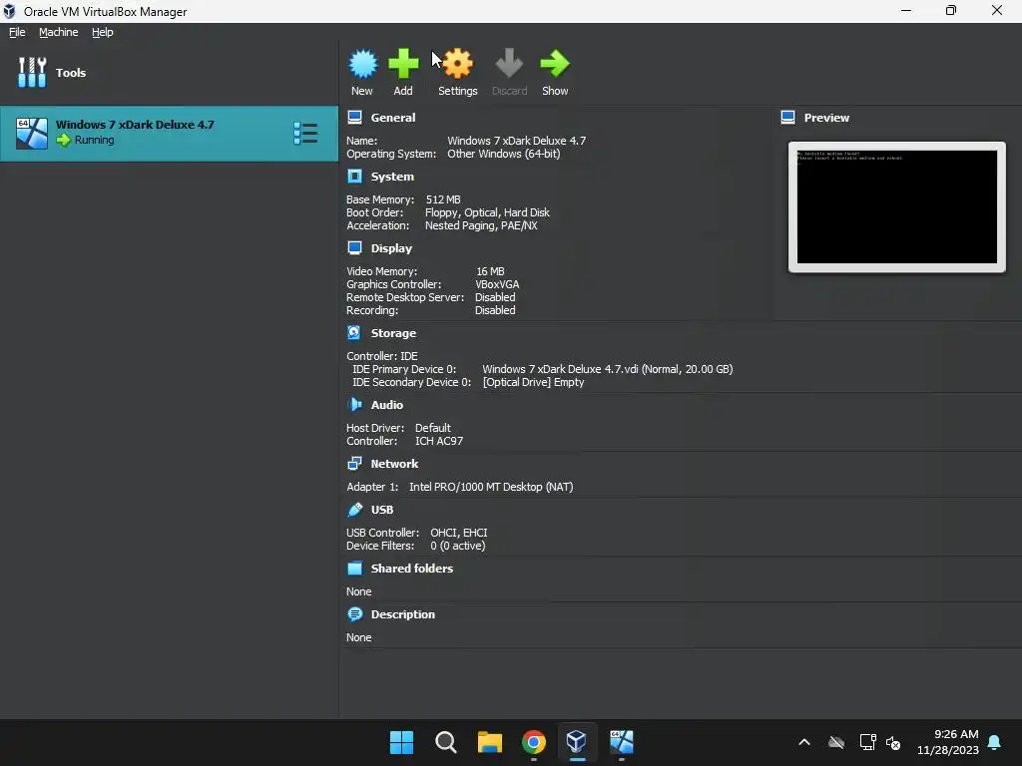Screen dimensions: 1022x766
Task: Click the network display tray icon
Action: [867, 742]
